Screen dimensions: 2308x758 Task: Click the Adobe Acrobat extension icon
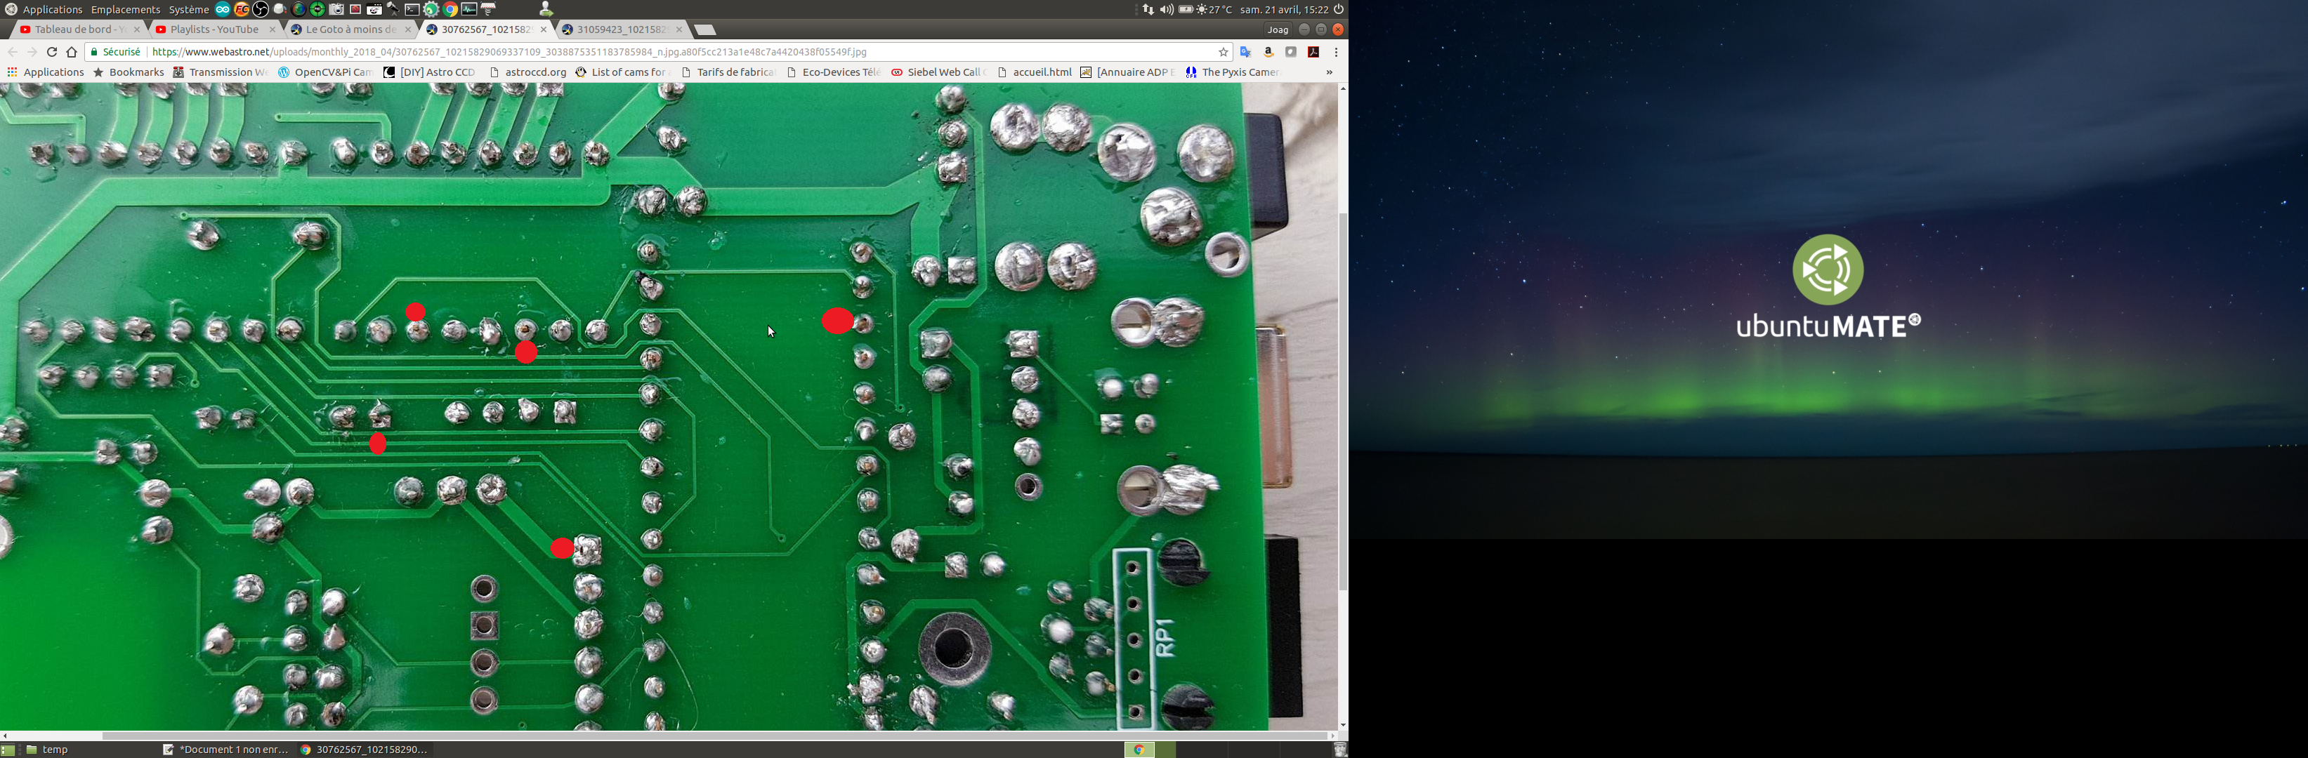1313,52
